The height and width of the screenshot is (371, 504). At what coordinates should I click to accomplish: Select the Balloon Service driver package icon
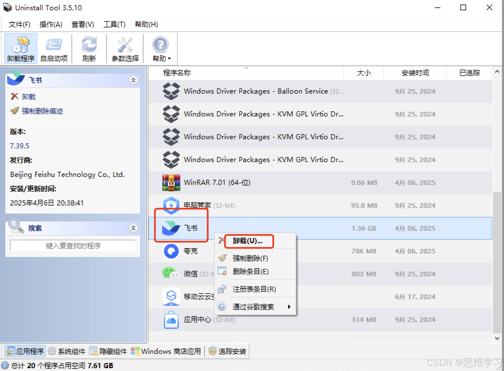(171, 91)
